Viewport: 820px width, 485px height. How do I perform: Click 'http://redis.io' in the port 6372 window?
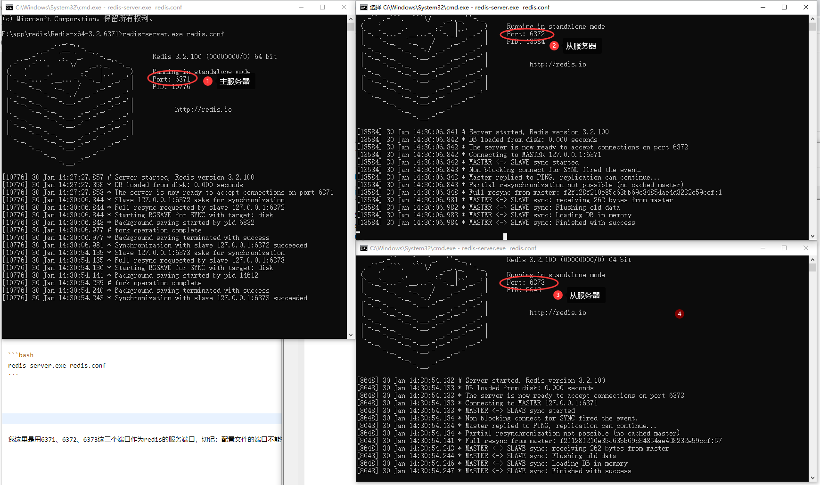coord(558,64)
